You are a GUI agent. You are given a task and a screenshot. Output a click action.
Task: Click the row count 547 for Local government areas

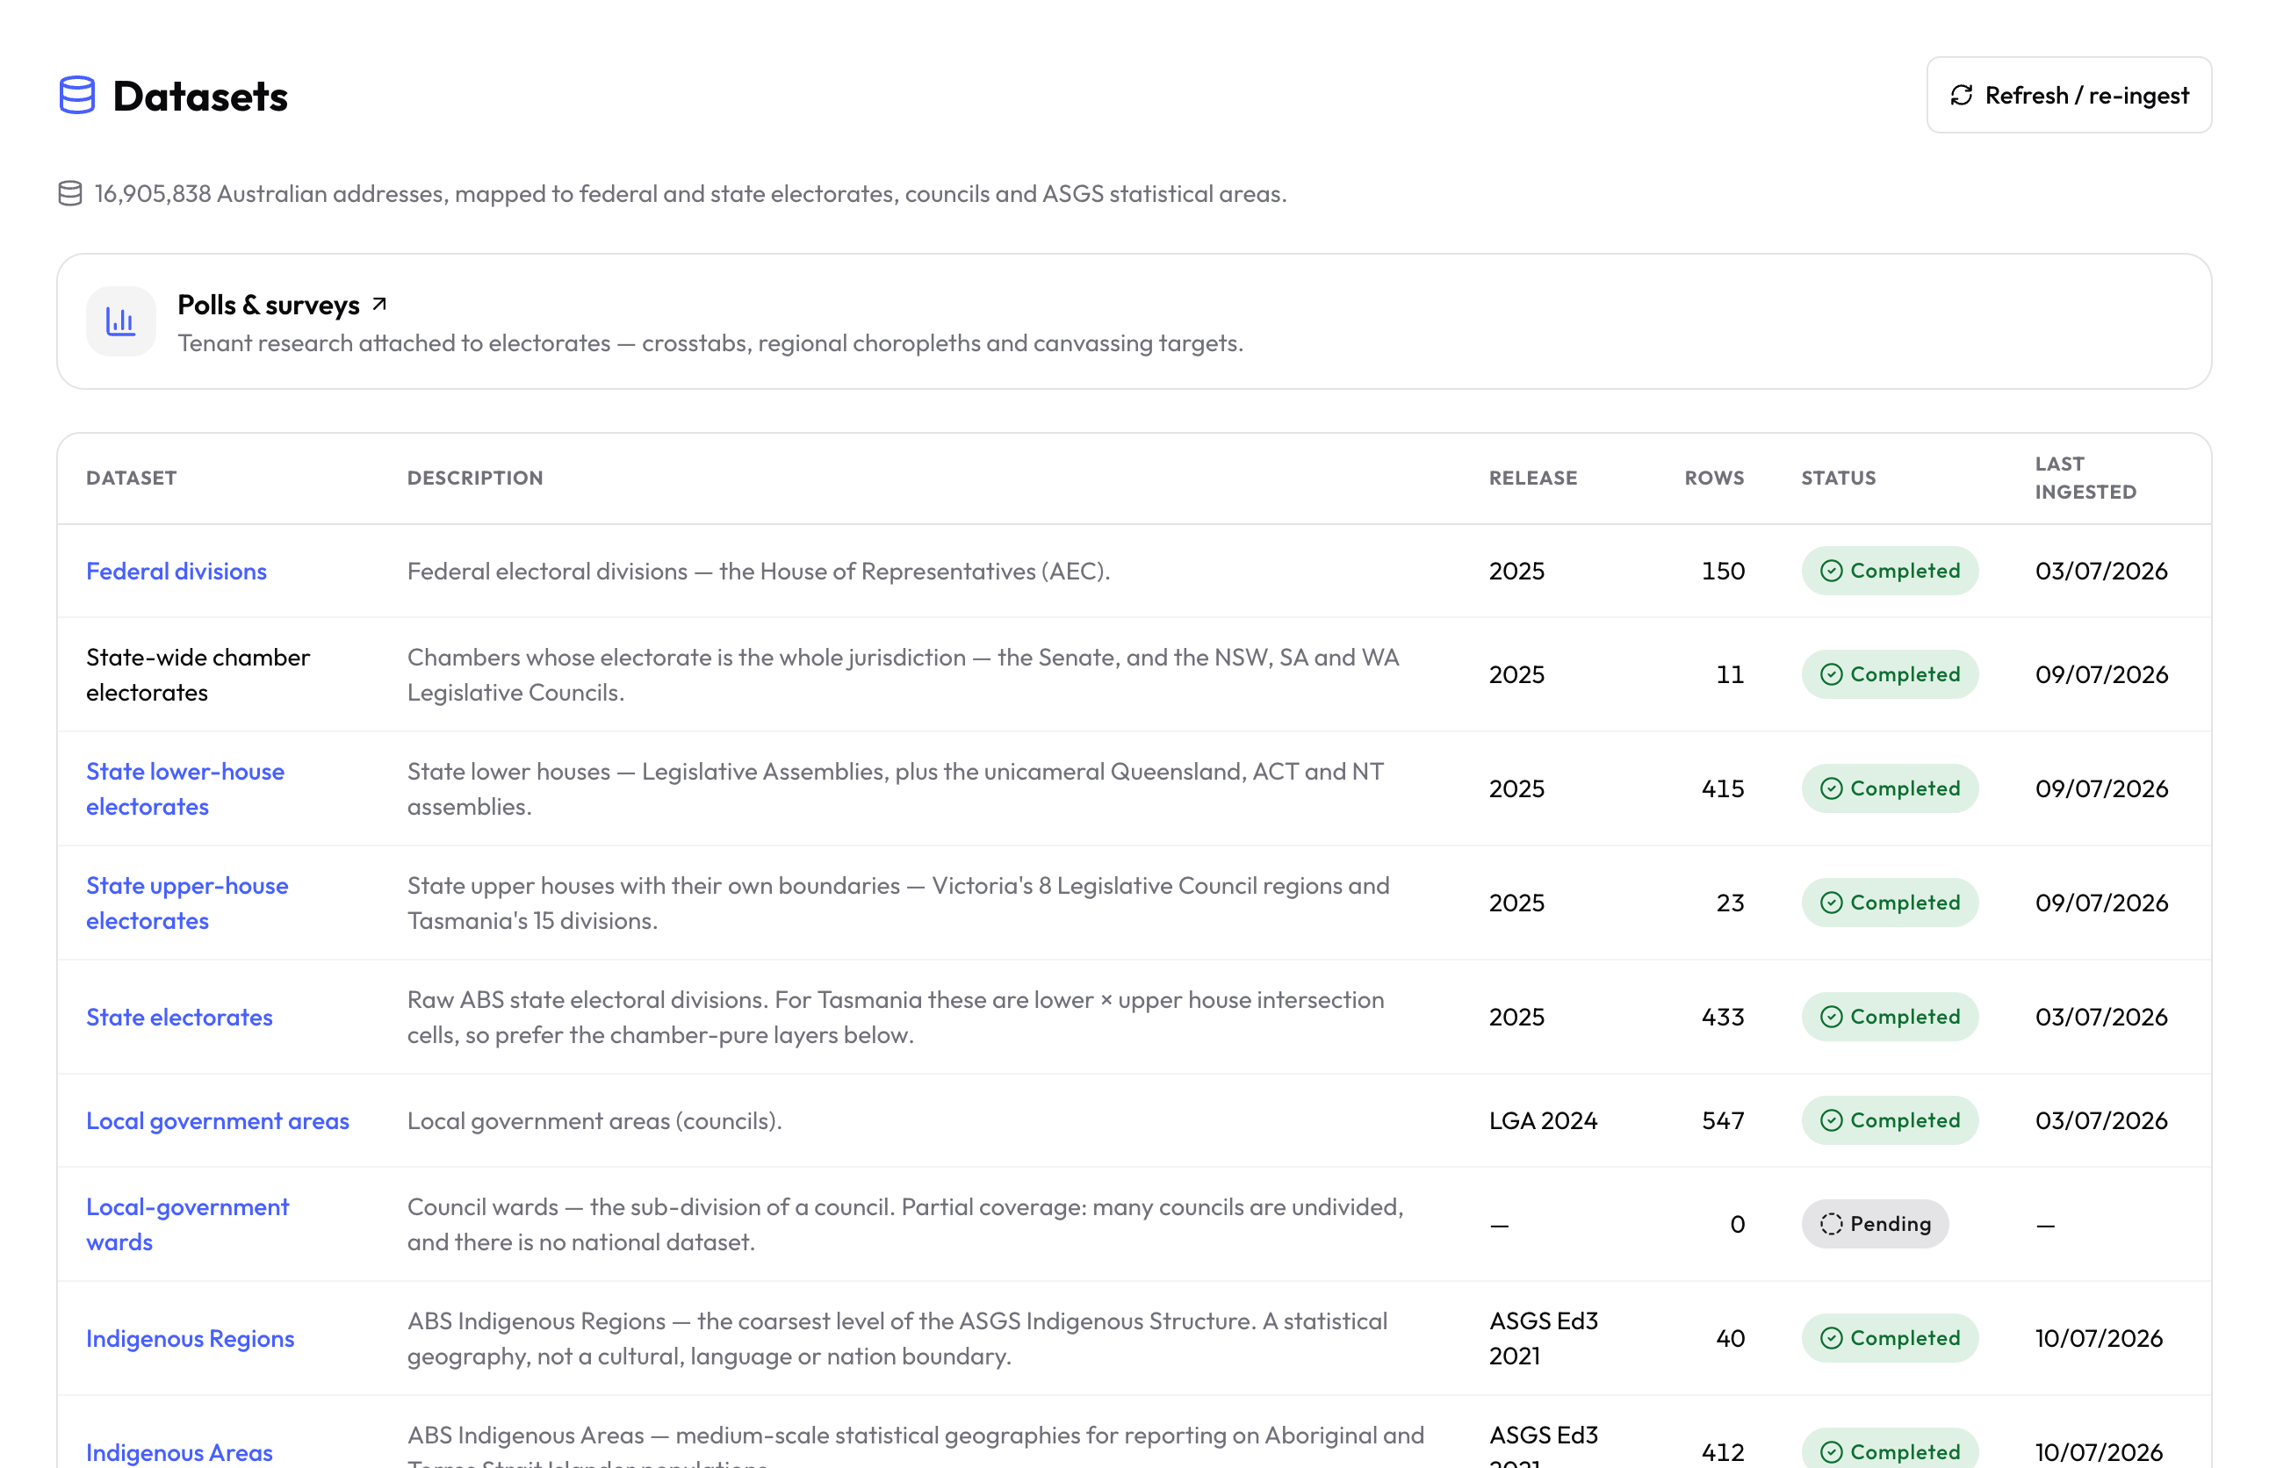click(1723, 1121)
